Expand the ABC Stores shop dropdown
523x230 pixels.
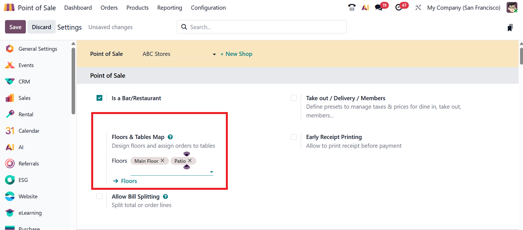coord(214,54)
